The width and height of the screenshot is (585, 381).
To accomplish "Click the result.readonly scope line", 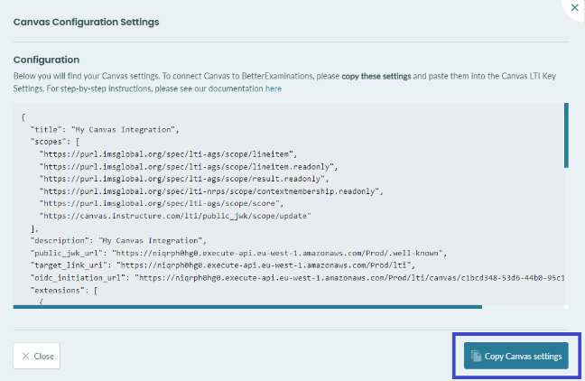I will pos(184,179).
